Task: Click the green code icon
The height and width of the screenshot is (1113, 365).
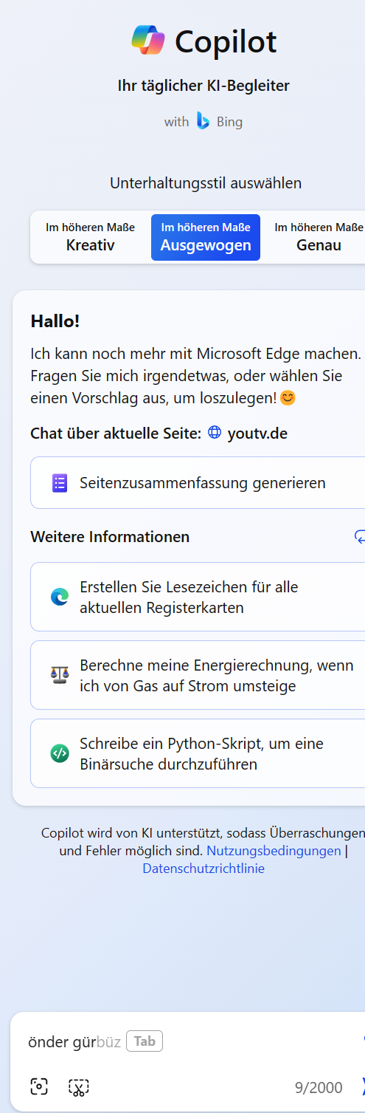Action: (60, 753)
